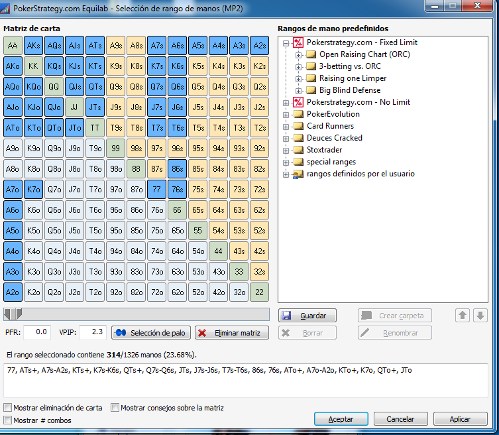Screen dimensions: 499x435
Task: Move range item up with up arrow icon
Action: [x=463, y=316]
